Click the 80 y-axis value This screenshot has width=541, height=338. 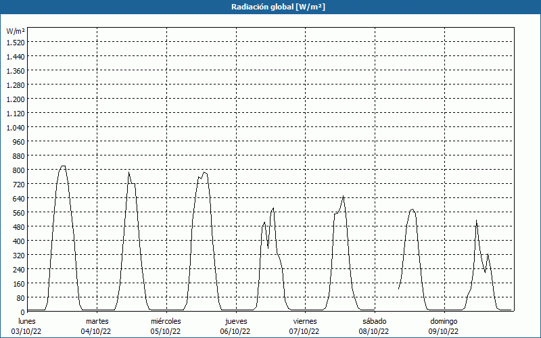pos(20,297)
